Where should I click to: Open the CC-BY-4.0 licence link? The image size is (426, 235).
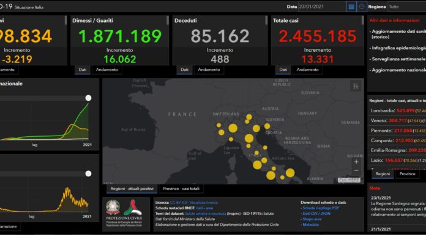179,203
